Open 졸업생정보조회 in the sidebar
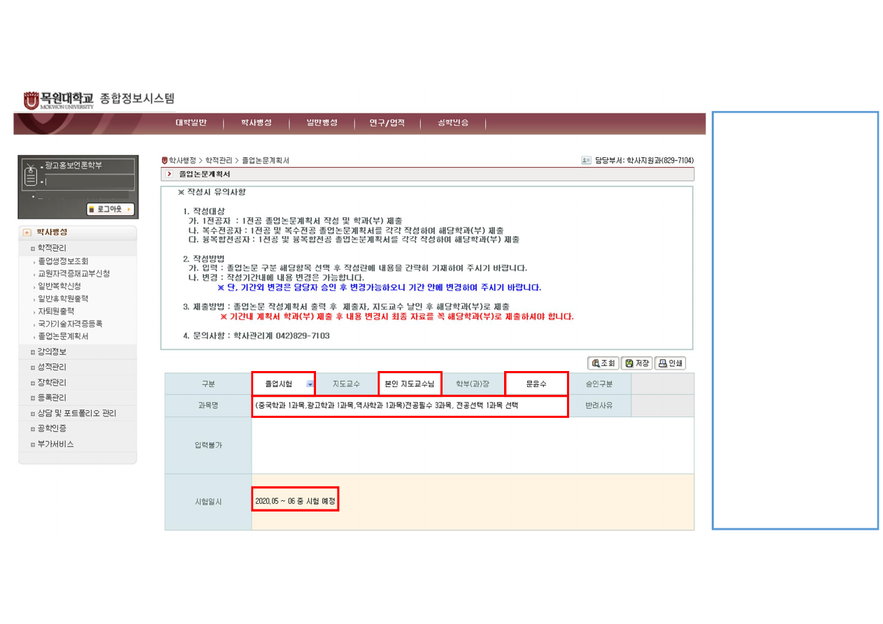 [x=63, y=261]
